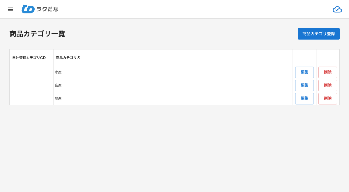Viewport: 349px width, 192px height.
Task: Edit the 農産 category
Action: (x=305, y=99)
